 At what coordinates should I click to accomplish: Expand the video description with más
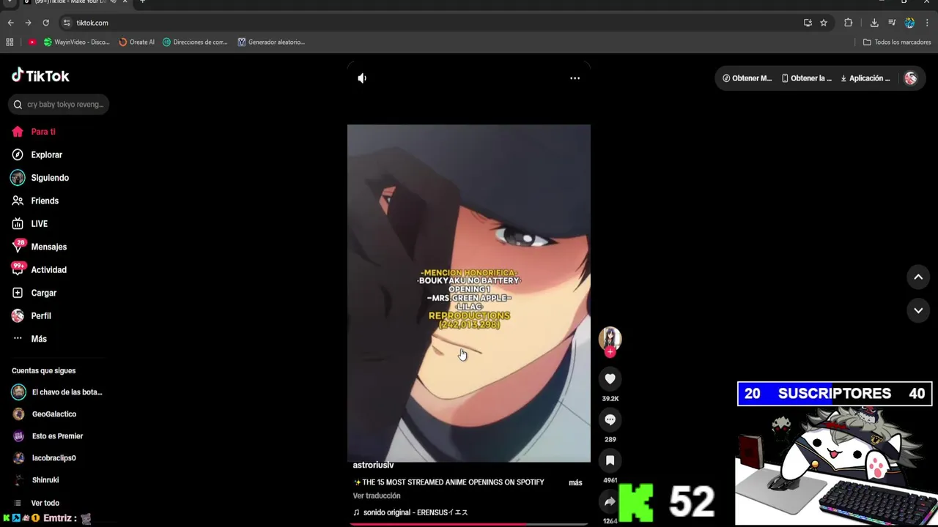[575, 482]
